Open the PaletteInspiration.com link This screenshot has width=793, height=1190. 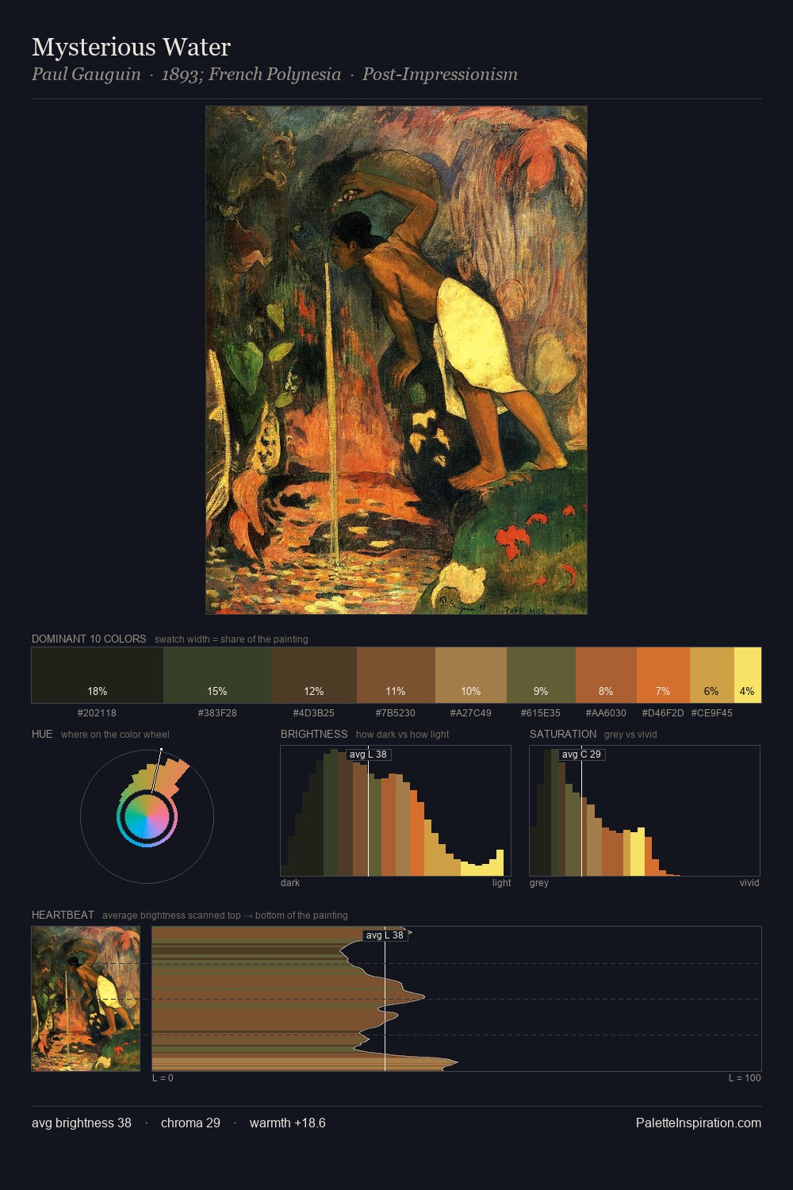tap(699, 1123)
